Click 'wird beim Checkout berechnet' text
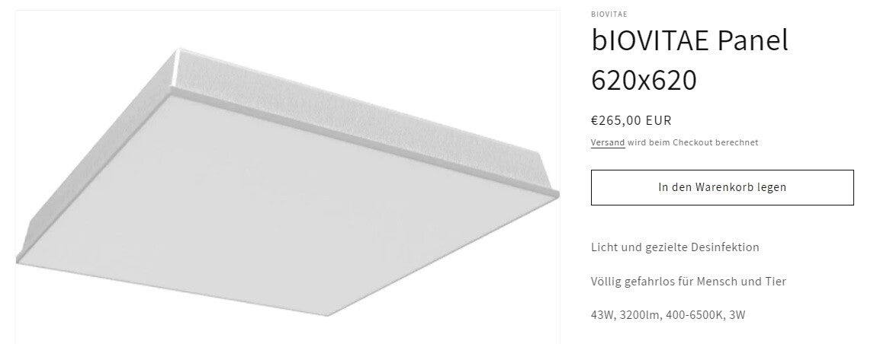The image size is (877, 344). coord(693,142)
